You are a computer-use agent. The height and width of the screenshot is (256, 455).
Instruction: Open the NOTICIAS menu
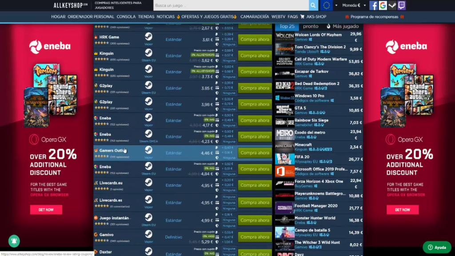click(x=165, y=17)
